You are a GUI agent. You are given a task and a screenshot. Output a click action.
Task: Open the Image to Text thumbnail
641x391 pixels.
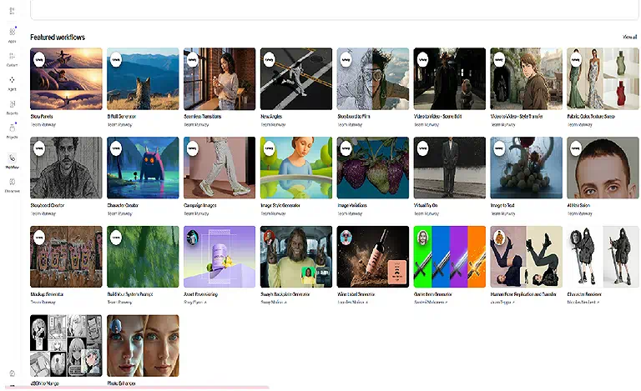(526, 168)
